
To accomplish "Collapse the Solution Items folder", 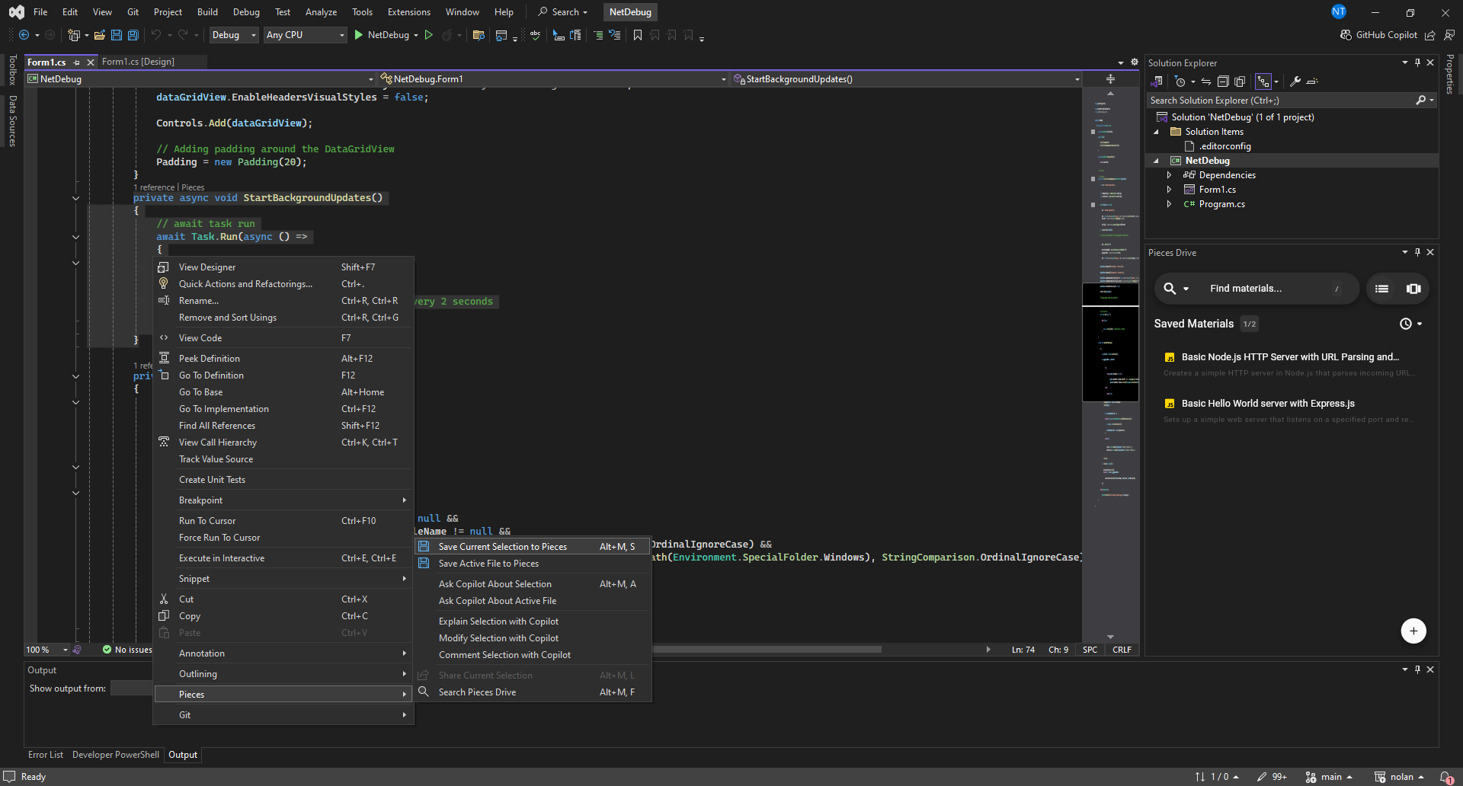I will click(x=1156, y=132).
